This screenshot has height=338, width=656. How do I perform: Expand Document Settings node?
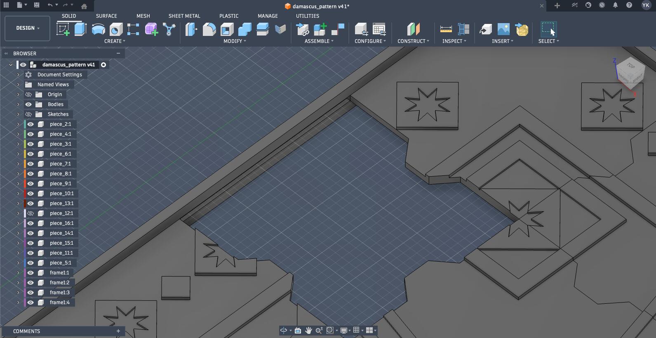click(x=18, y=75)
